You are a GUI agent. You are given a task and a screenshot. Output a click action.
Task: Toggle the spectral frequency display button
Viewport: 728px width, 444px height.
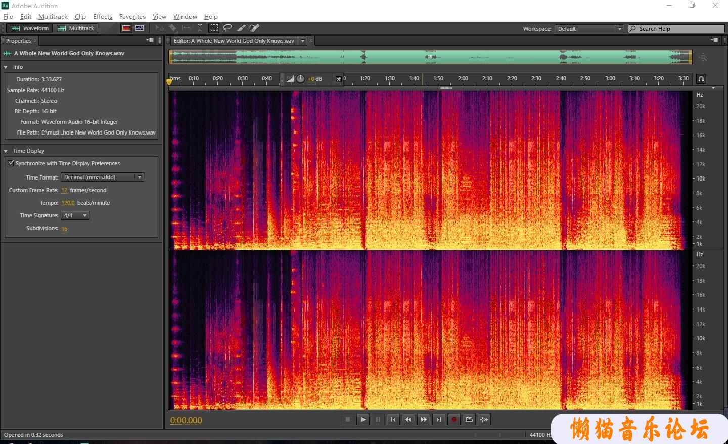coord(126,28)
